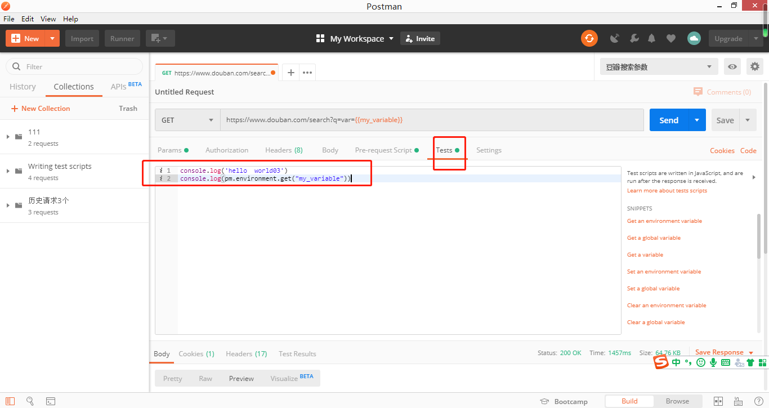The height and width of the screenshot is (408, 769).
Task: Open the Pre-request Script tab
Action: pos(387,150)
